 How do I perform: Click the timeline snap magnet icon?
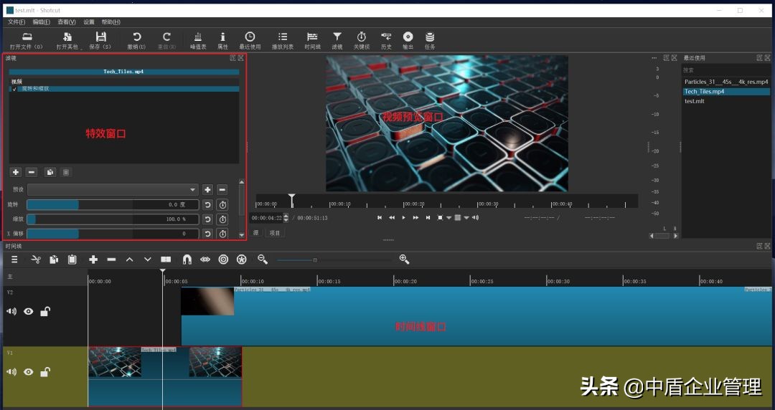point(187,259)
